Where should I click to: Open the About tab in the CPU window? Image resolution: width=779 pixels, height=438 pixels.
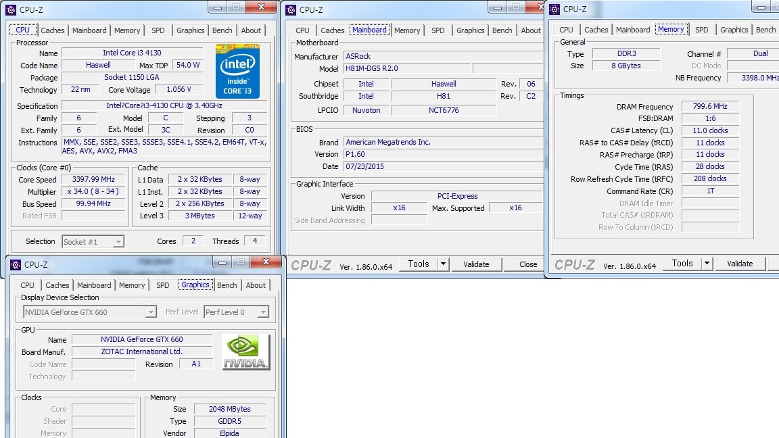click(251, 30)
